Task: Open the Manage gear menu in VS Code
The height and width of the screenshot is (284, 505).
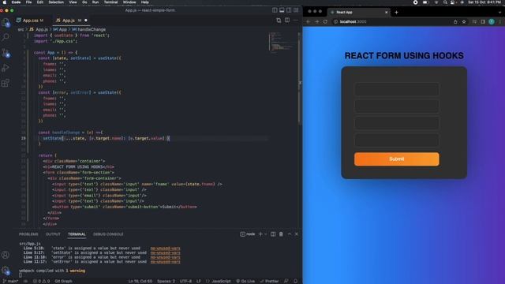Action: 6,271
